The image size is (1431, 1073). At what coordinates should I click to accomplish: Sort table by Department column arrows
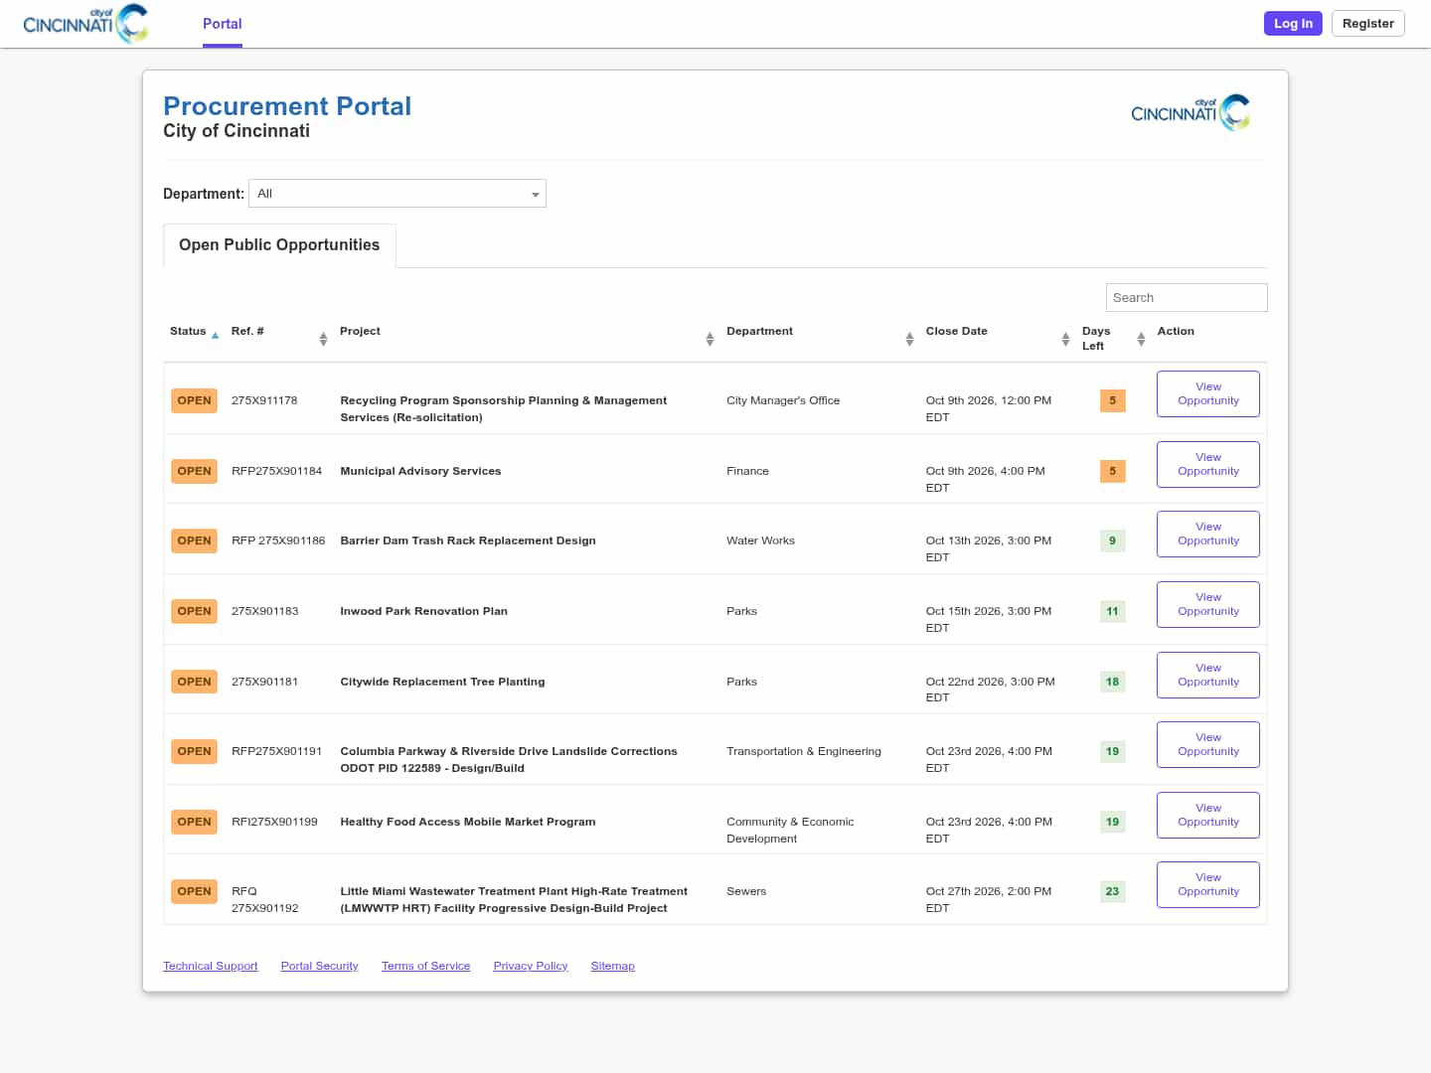(x=909, y=339)
